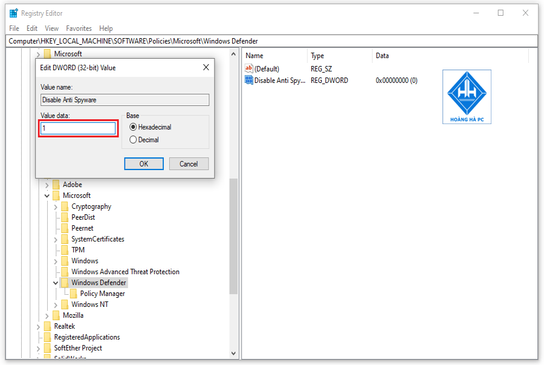Click the Disable Anti Spyware DWORD value icon
The image size is (544, 365).
249,81
